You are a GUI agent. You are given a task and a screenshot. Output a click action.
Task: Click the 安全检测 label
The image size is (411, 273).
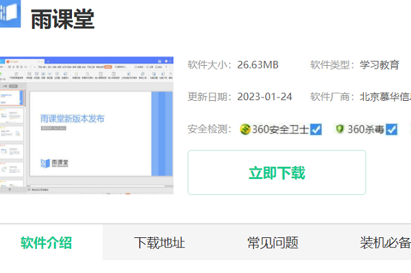(x=210, y=129)
